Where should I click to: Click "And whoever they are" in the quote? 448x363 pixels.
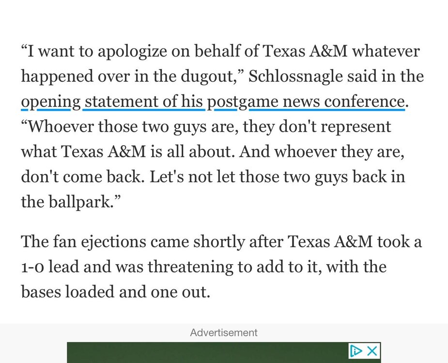(322, 152)
